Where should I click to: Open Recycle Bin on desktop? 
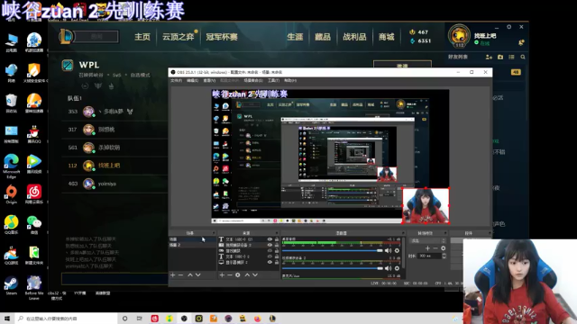click(12, 103)
